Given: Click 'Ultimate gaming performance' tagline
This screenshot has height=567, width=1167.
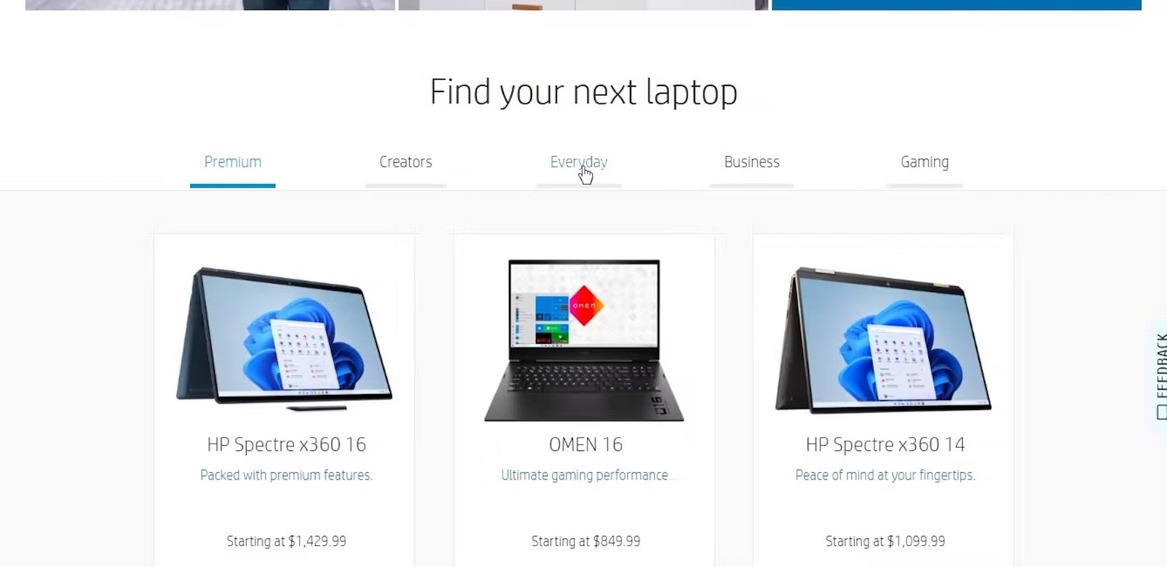Looking at the screenshot, I should [585, 475].
